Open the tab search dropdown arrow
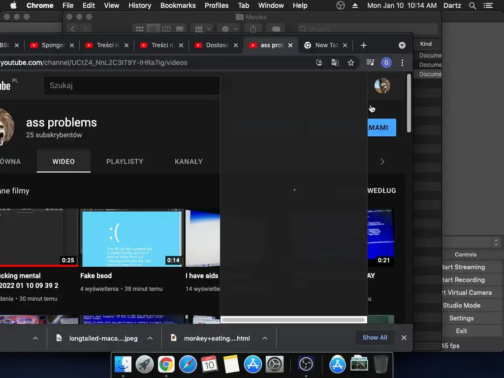 (402, 45)
